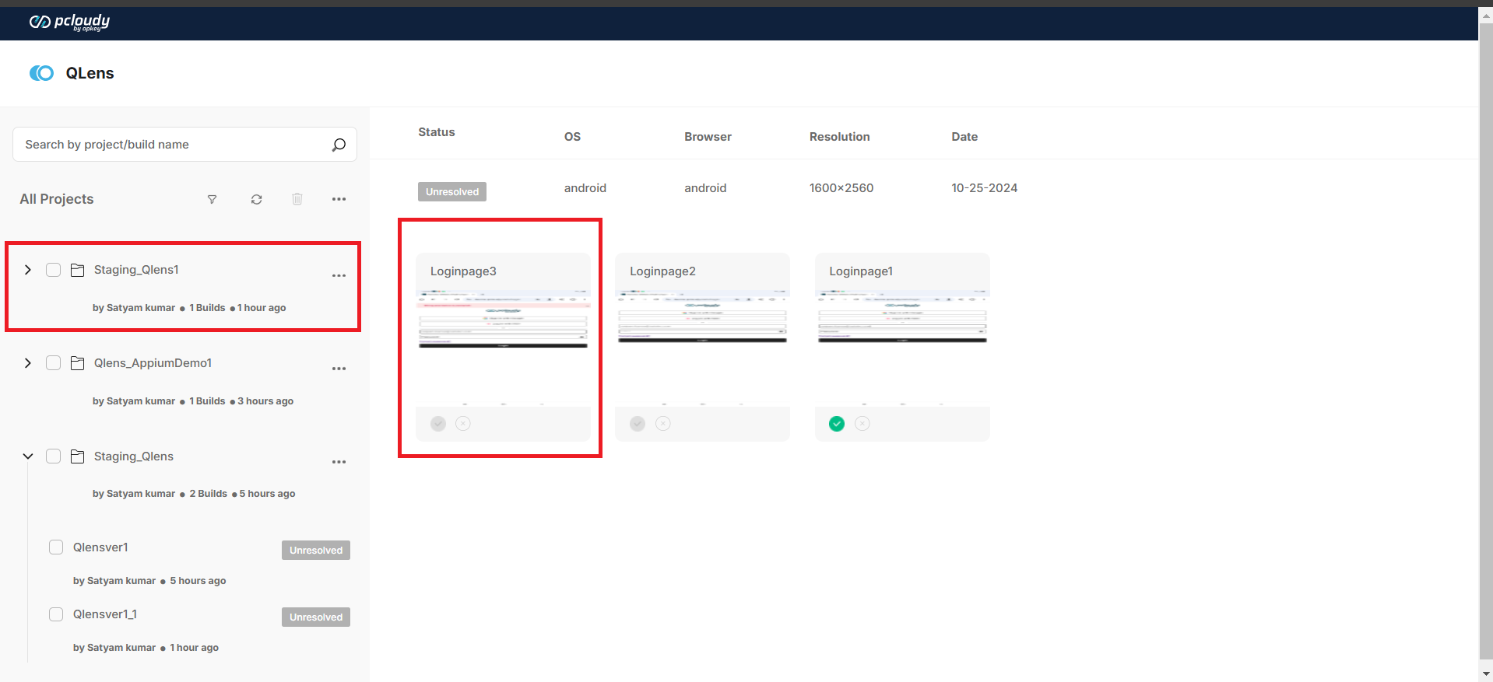The width and height of the screenshot is (1493, 682).
Task: Collapse the Staging_Qlens project
Action: [x=28, y=456]
